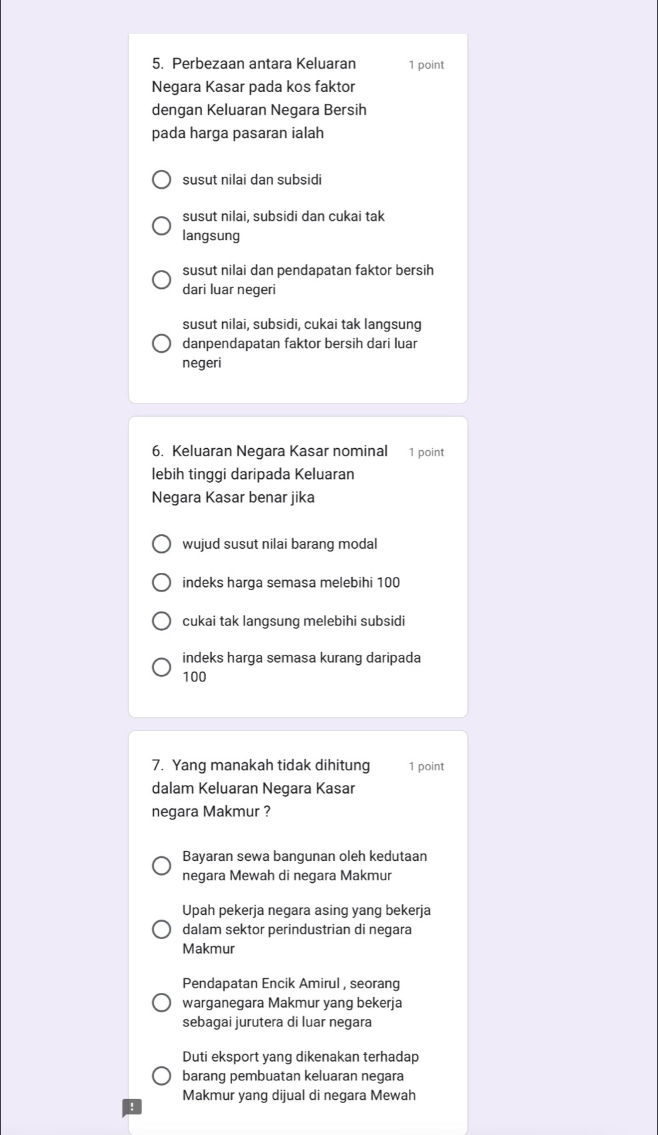Pick 'indeks harga semasa kurang daripada 100'
Image resolution: width=658 pixels, height=1135 pixels.
[x=161, y=668]
